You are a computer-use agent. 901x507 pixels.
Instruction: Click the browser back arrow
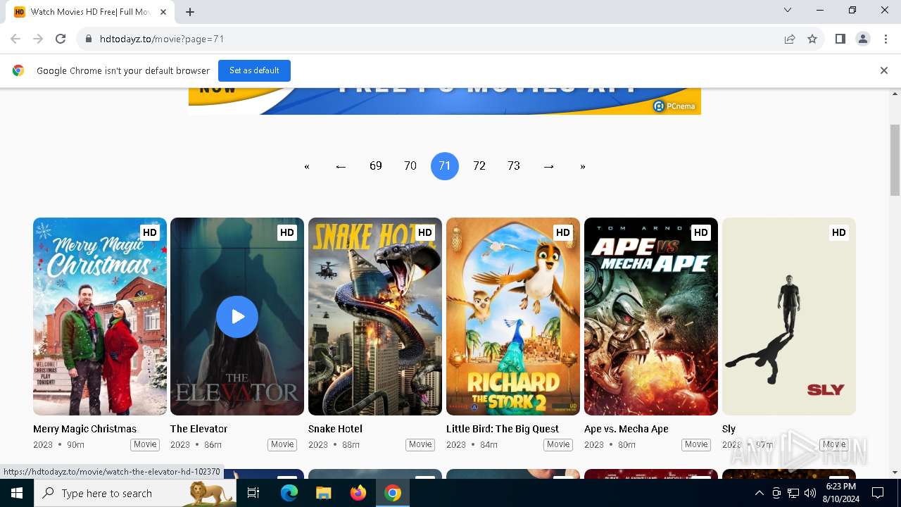[15, 39]
